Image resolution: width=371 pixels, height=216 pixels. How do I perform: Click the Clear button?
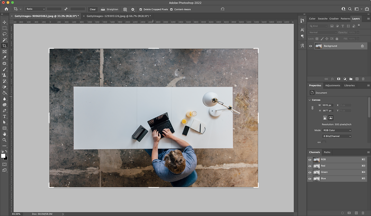tap(93, 9)
